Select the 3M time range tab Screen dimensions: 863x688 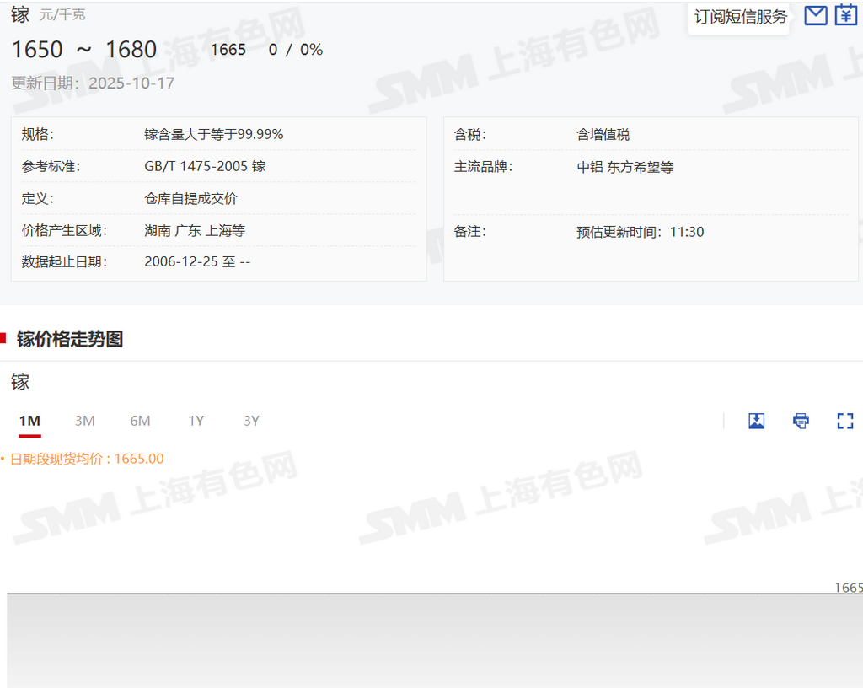(x=84, y=421)
